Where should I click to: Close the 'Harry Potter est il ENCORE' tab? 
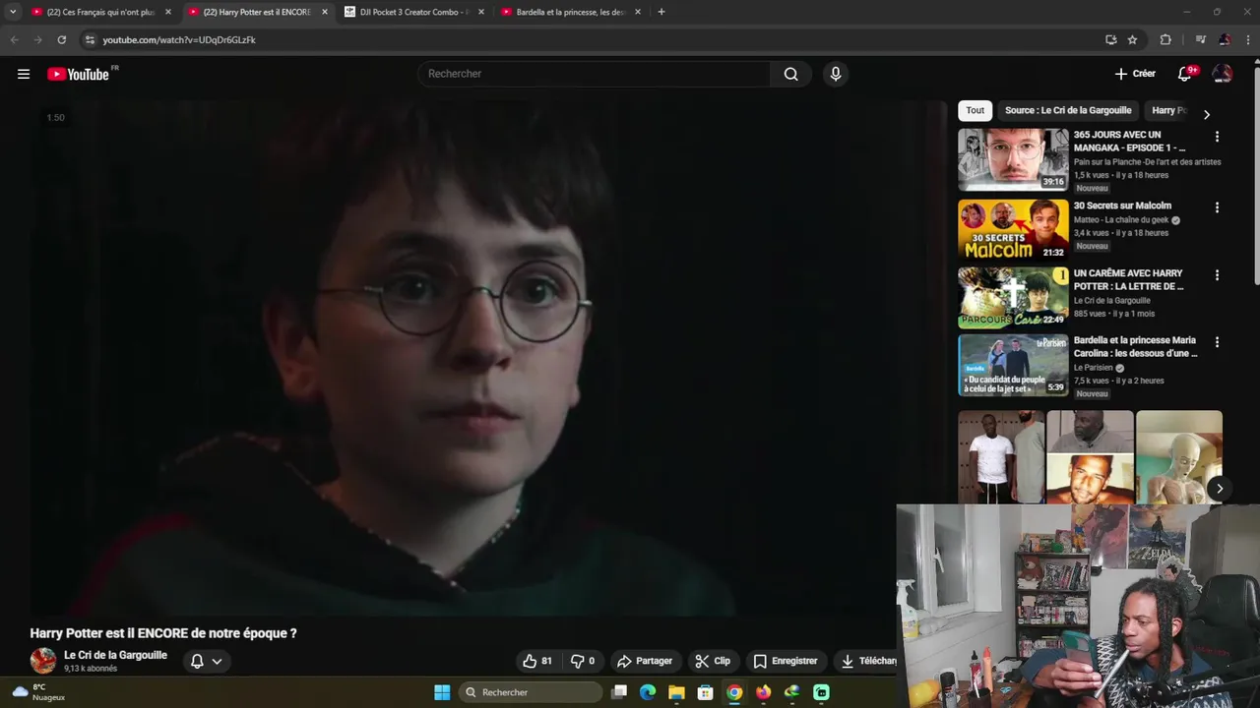(x=325, y=12)
